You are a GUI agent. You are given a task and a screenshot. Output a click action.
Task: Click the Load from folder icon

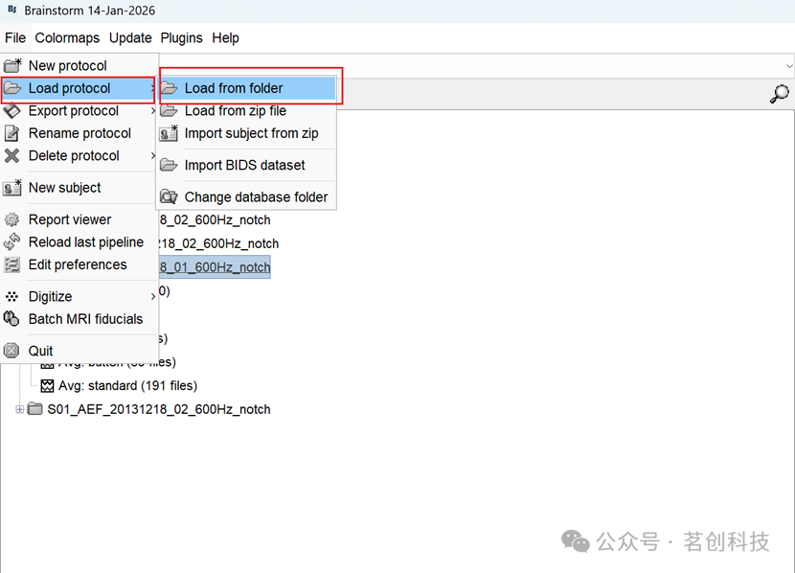pos(169,88)
